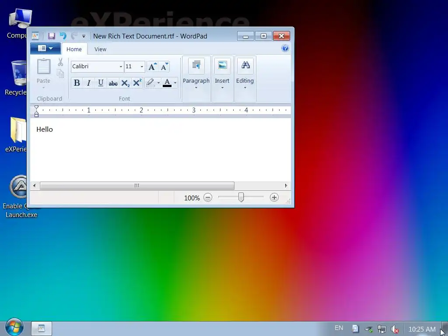Click the network tray icon
The width and height of the screenshot is (448, 336).
[381, 329]
